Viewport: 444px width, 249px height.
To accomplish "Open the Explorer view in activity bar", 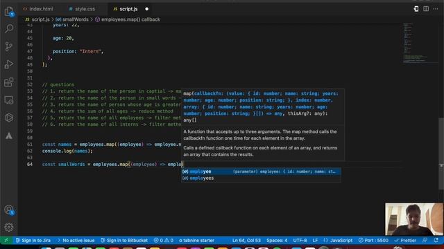I will [x=9, y=12].
